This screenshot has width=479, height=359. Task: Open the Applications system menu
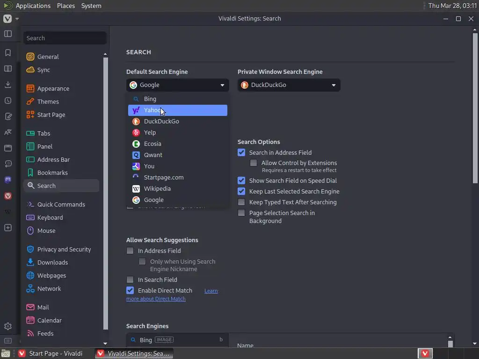pos(33,6)
